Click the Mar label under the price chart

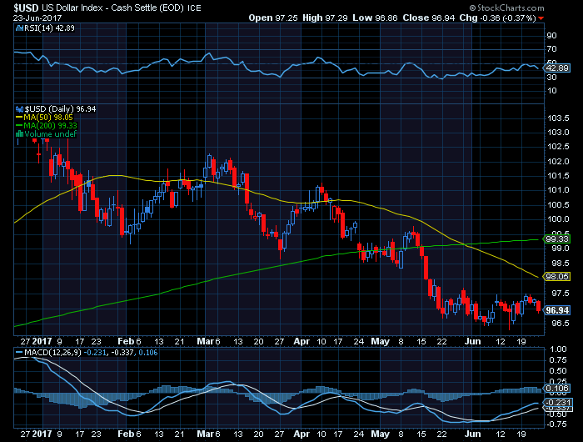pyautogui.click(x=205, y=341)
